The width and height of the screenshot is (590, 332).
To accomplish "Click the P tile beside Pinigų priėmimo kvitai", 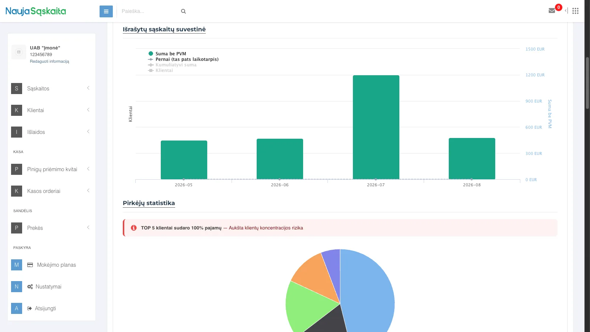I will click(17, 169).
